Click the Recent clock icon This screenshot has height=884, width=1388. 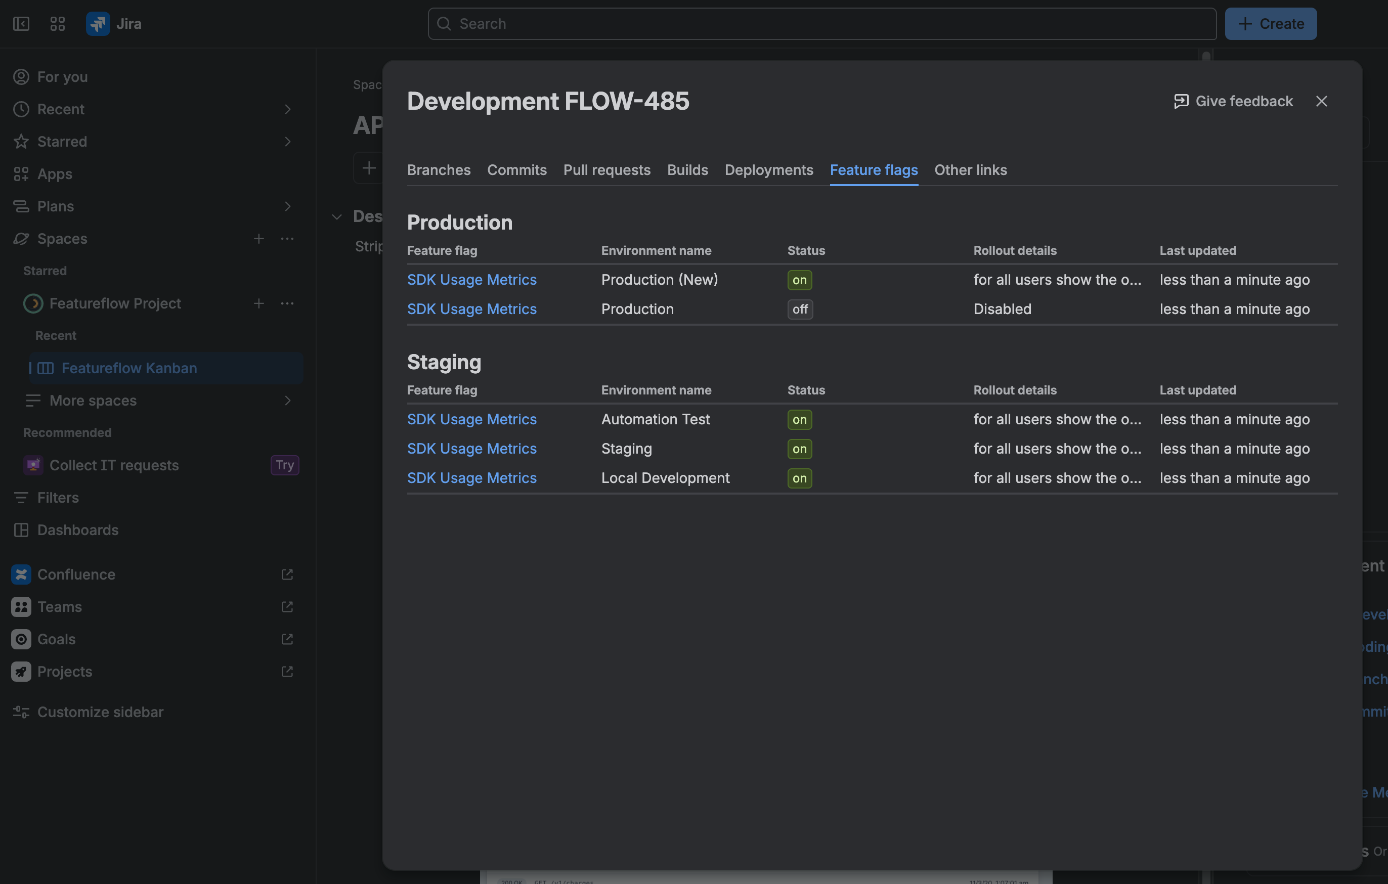pyautogui.click(x=21, y=109)
